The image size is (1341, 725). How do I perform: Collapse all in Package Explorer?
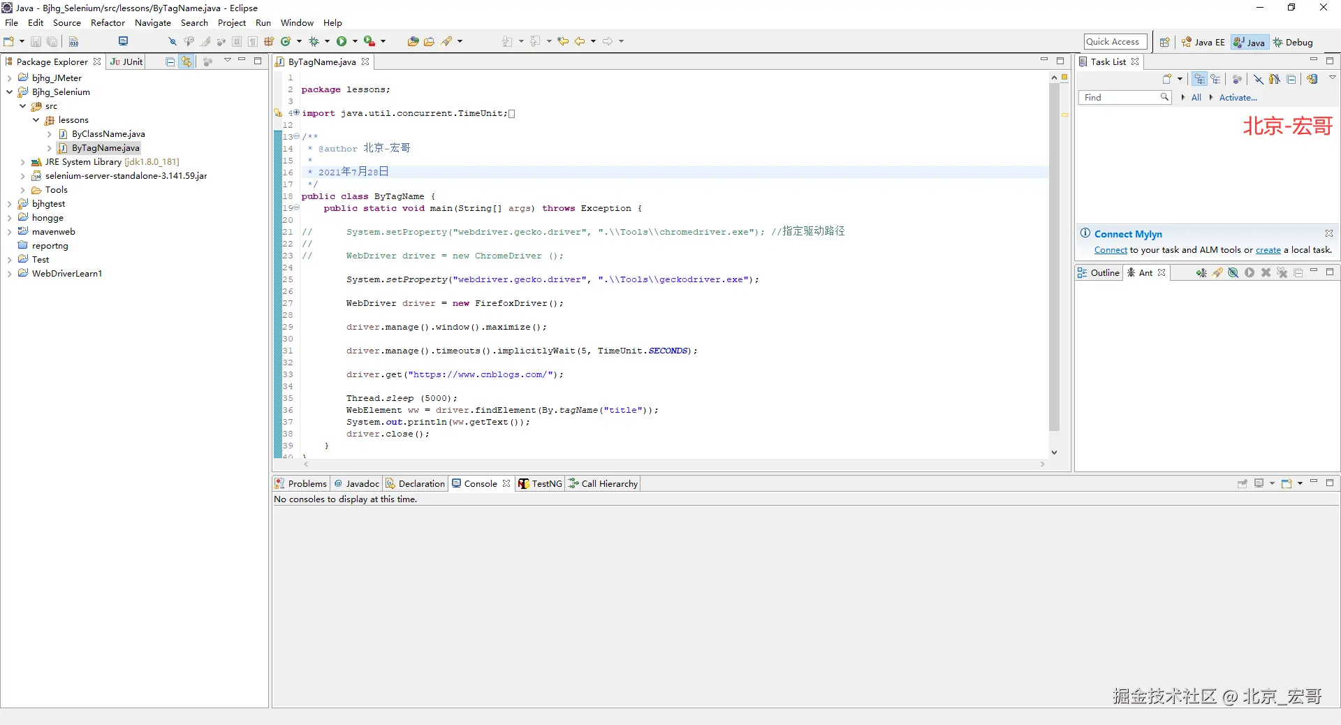point(170,62)
